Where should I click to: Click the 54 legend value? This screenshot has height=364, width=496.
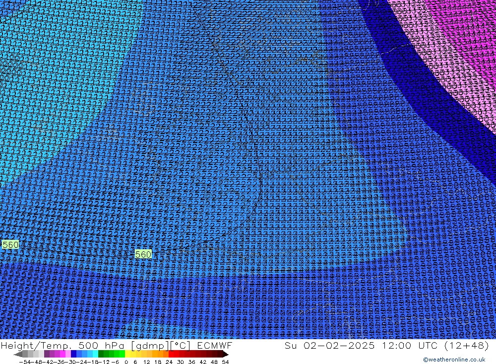tap(225, 362)
